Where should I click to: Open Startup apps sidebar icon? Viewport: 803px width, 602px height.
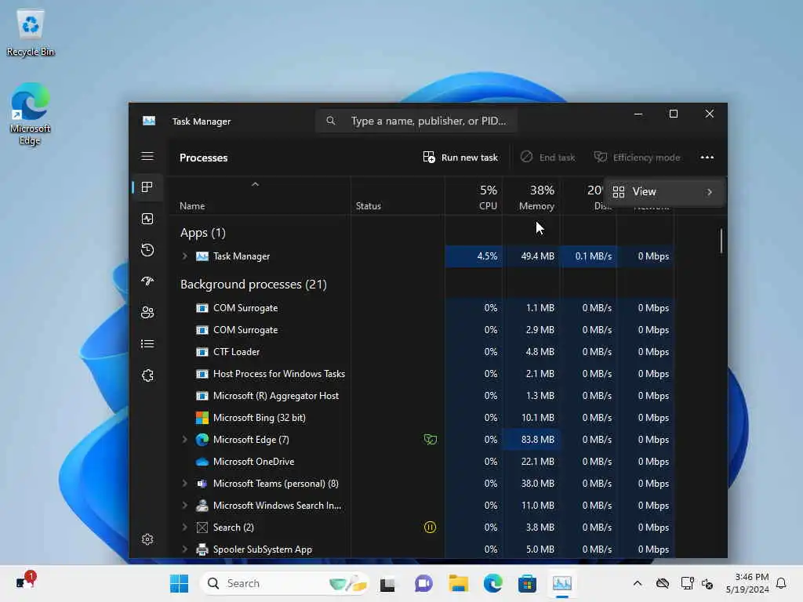pos(147,281)
